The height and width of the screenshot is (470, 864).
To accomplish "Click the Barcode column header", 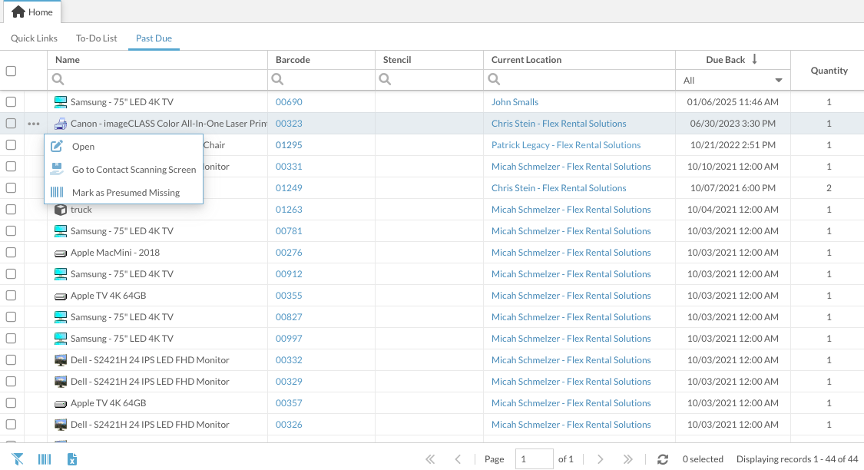I will point(321,59).
